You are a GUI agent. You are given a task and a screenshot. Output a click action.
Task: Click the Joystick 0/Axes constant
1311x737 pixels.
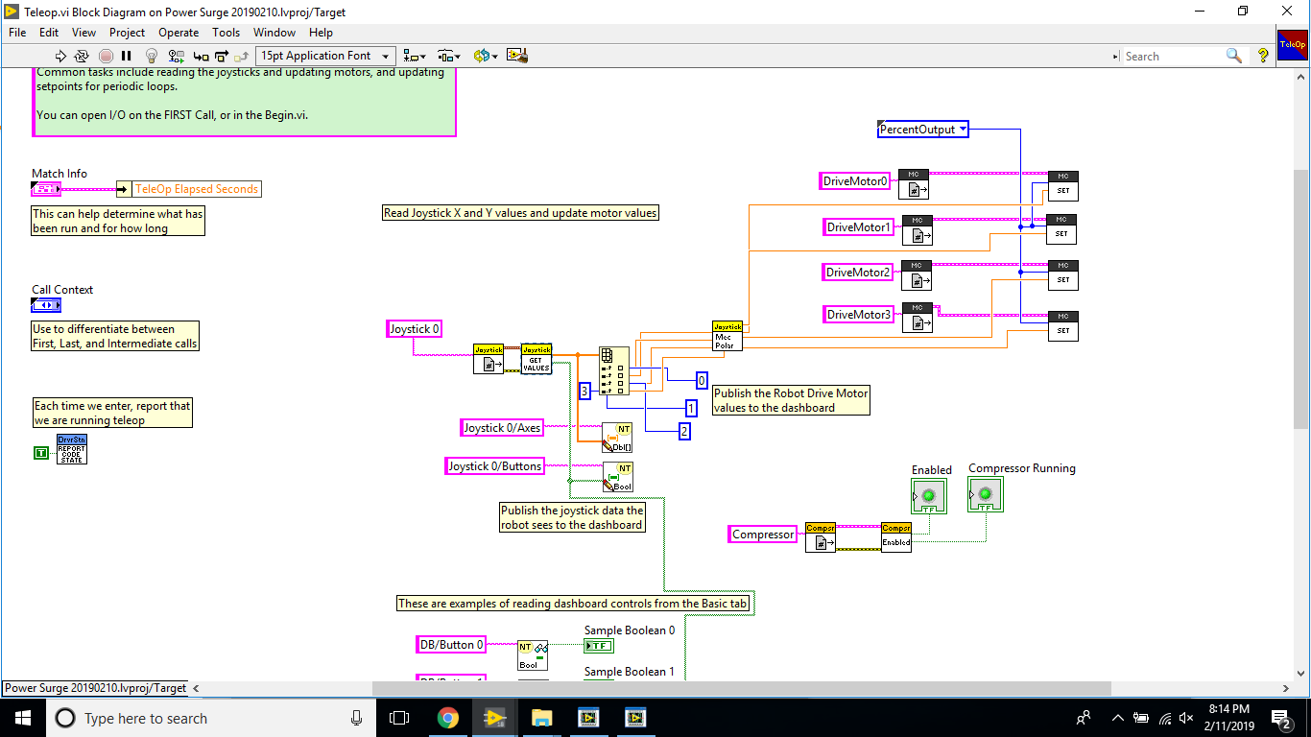[x=503, y=428]
